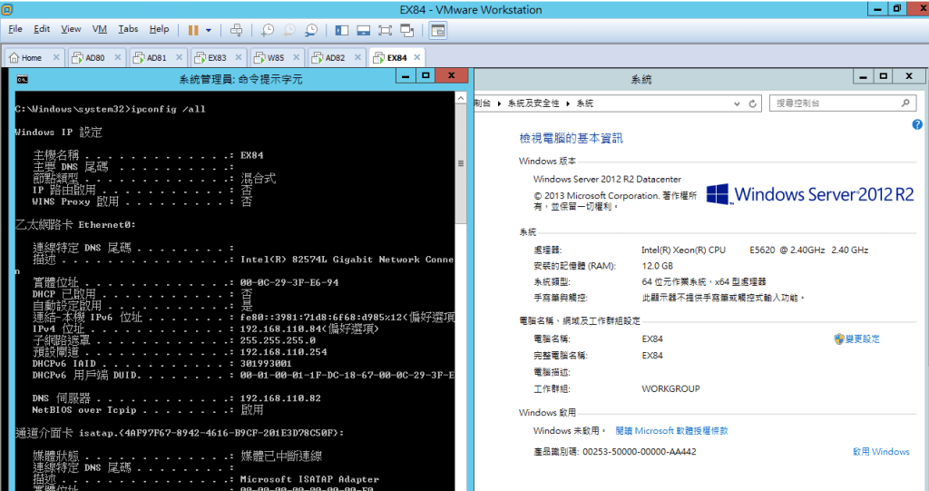The height and width of the screenshot is (491, 929).
Task: Click the console view icon in toolbar
Action: (x=438, y=30)
